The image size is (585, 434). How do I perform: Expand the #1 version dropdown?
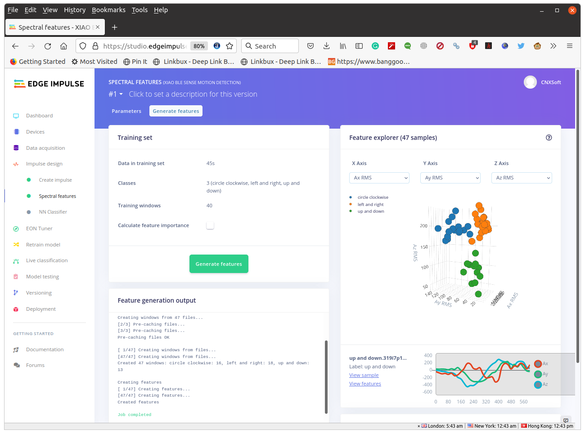pos(116,94)
